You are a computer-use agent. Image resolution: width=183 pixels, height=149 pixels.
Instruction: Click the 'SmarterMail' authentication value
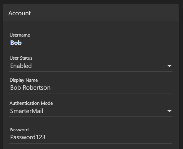coord(26,111)
